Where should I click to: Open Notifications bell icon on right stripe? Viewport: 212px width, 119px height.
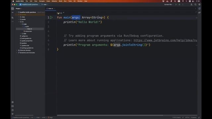[x=199, y=9]
